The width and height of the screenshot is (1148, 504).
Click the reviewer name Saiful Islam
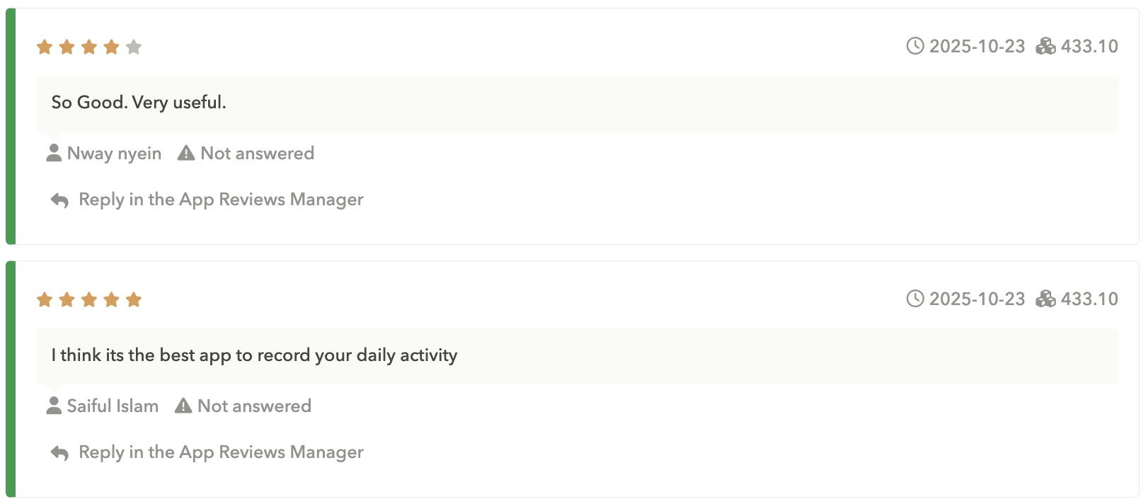click(112, 406)
